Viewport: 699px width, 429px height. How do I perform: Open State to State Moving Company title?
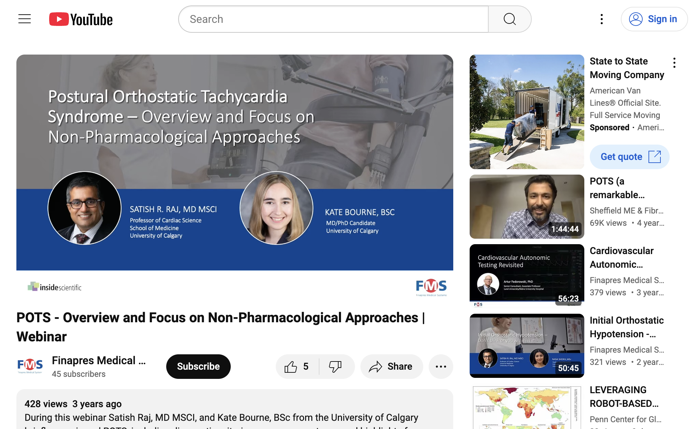click(627, 68)
